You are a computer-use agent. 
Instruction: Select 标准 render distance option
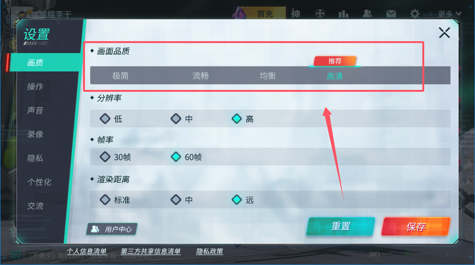(115, 200)
